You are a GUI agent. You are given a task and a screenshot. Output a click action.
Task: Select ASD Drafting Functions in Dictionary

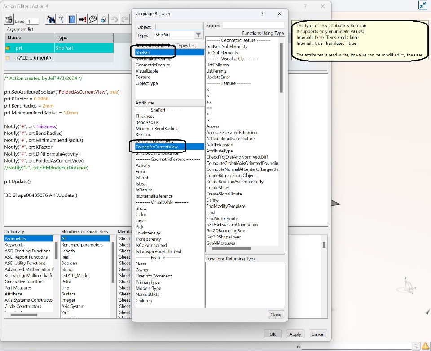27,251
